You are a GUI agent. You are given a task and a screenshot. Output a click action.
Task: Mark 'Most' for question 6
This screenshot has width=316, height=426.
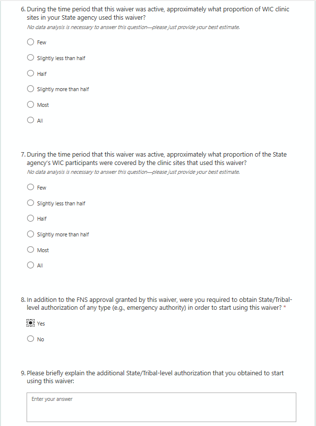[x=31, y=105]
